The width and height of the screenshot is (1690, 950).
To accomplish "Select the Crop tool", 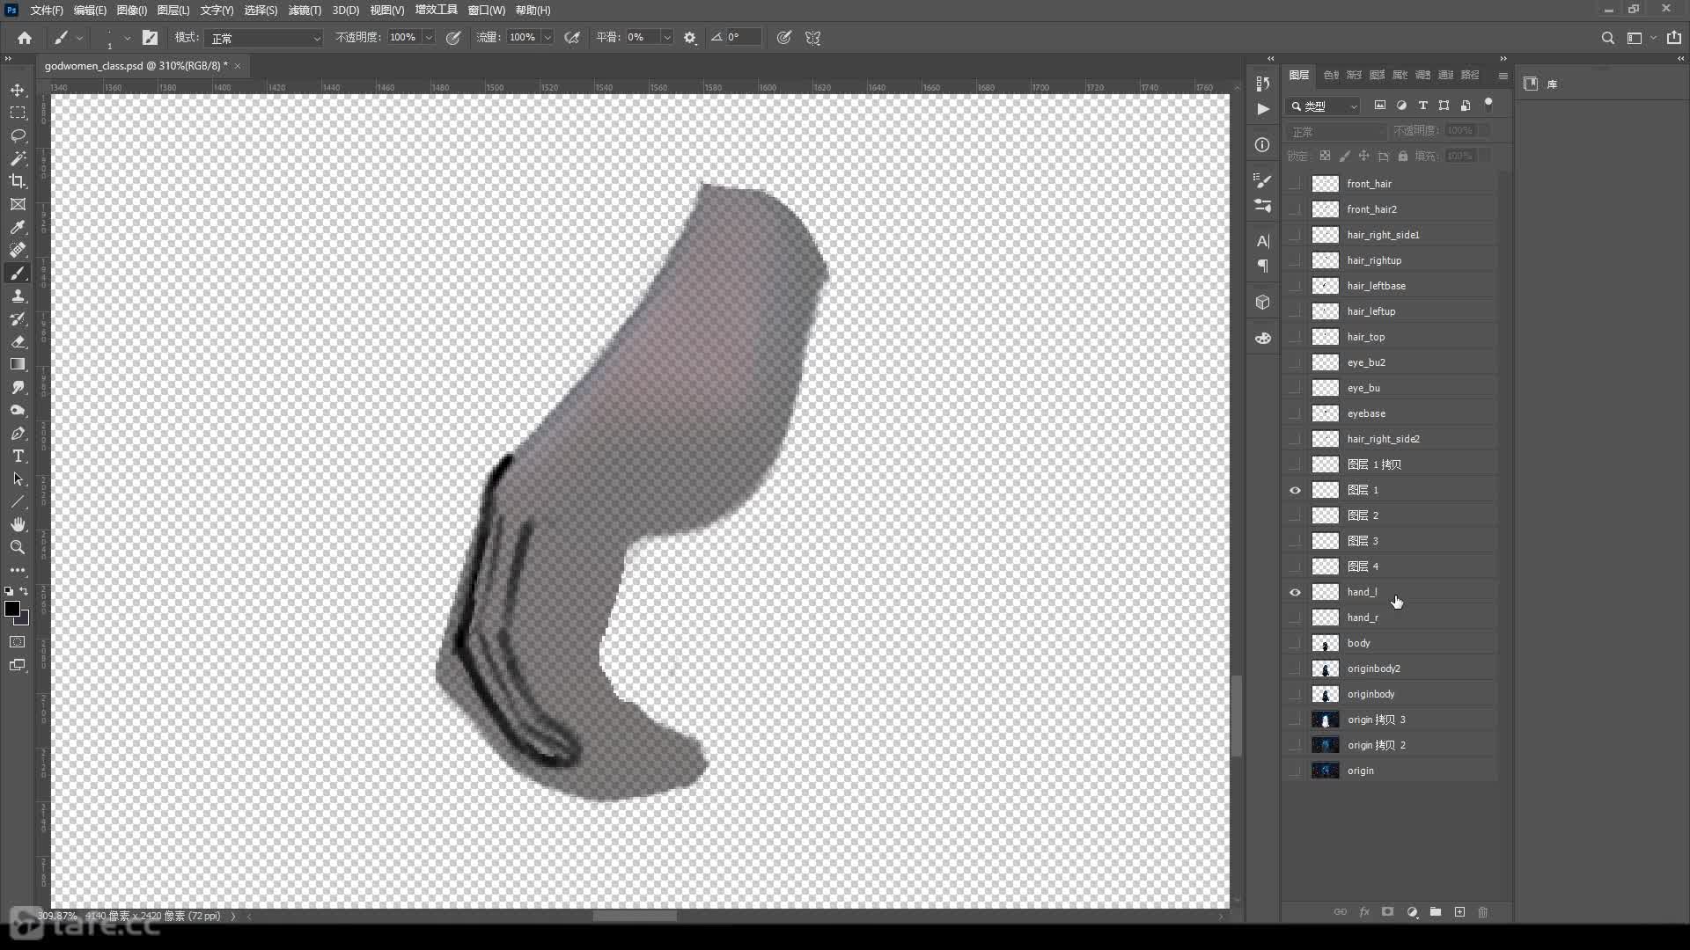I will click(x=18, y=181).
